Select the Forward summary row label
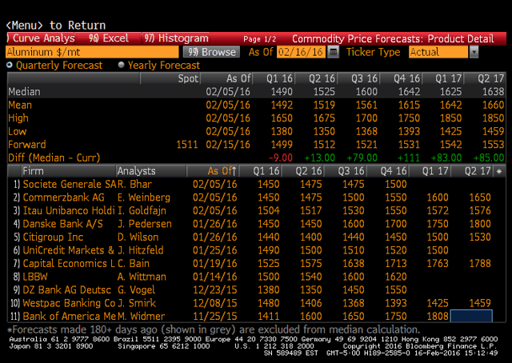 point(27,145)
